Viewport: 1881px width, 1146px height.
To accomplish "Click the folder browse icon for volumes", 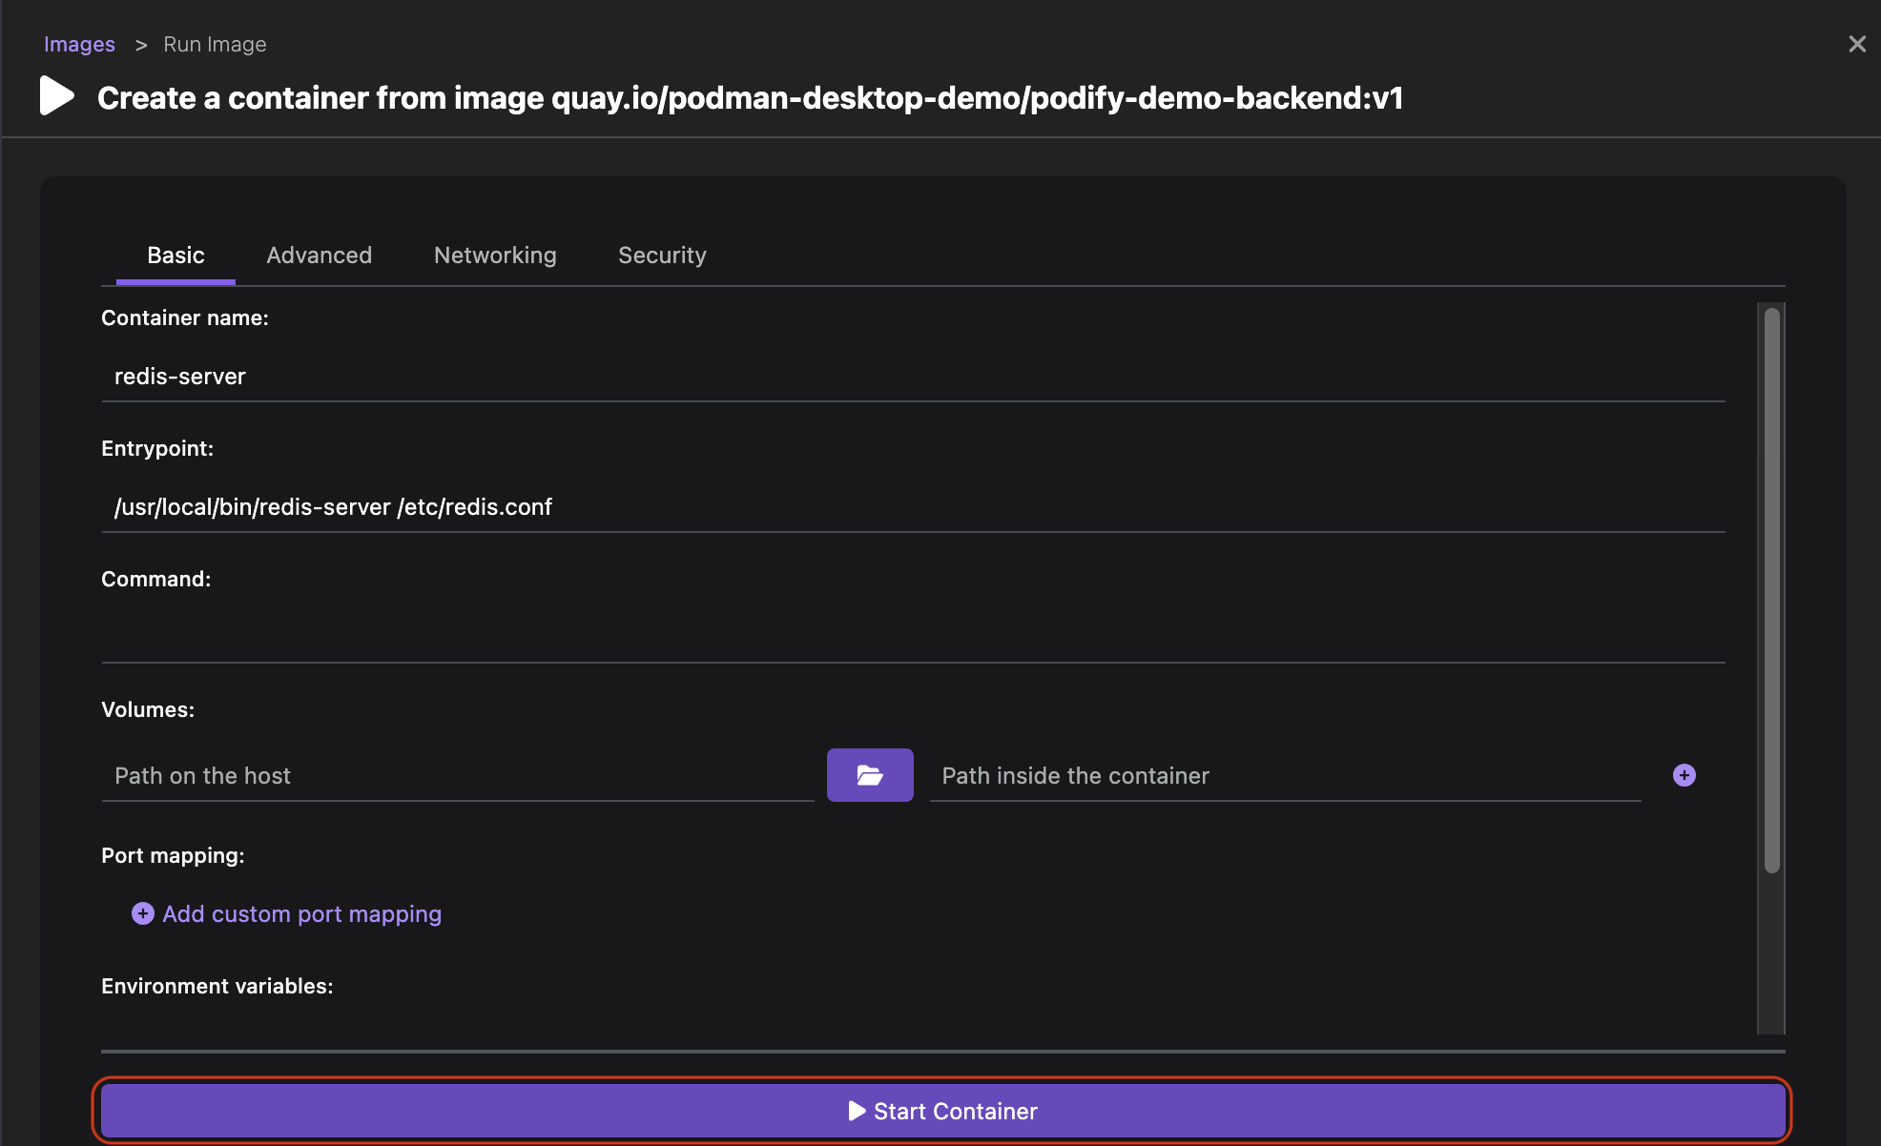I will tap(869, 775).
